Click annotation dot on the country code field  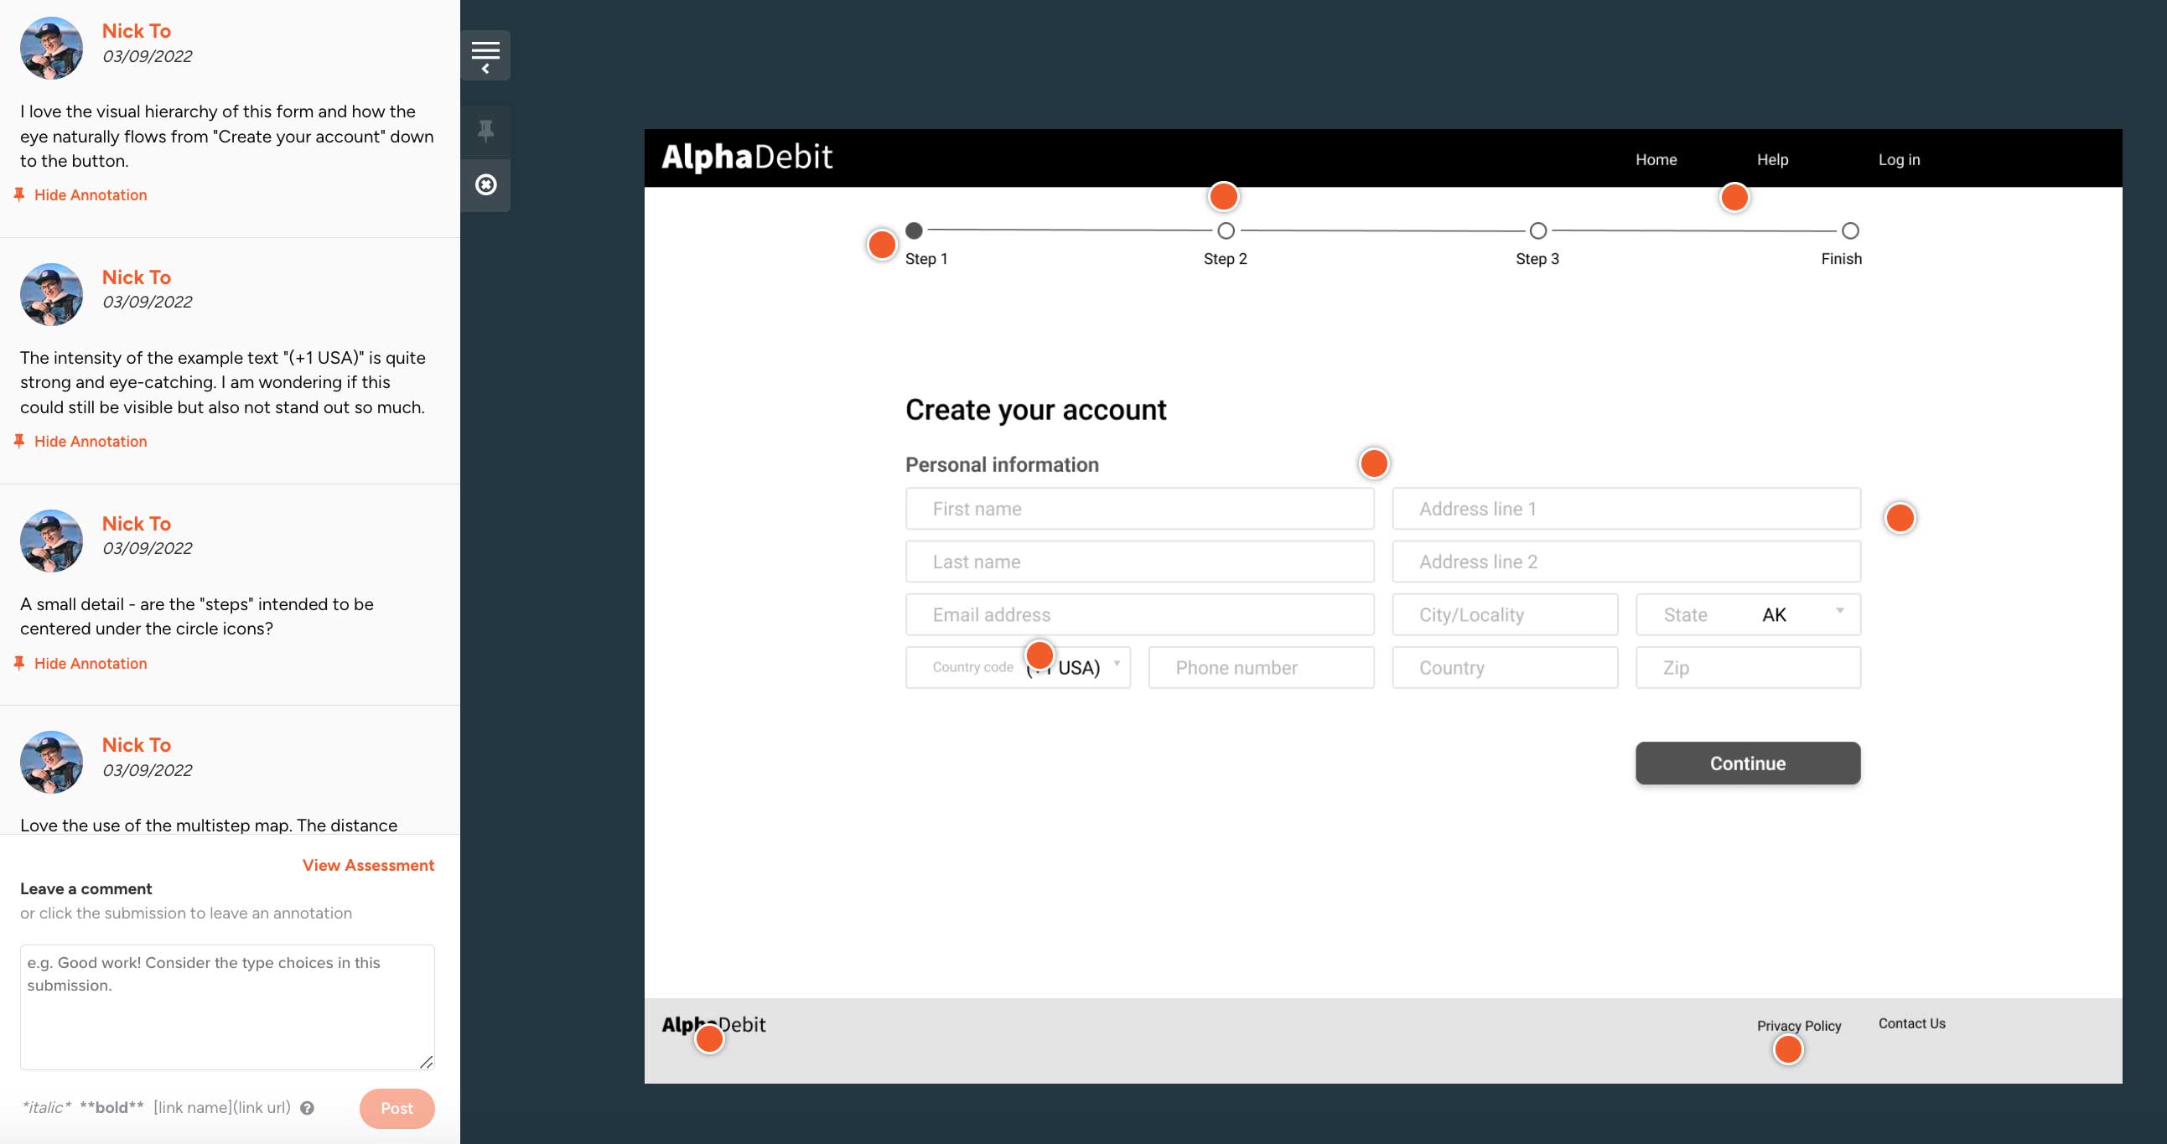coord(1039,655)
